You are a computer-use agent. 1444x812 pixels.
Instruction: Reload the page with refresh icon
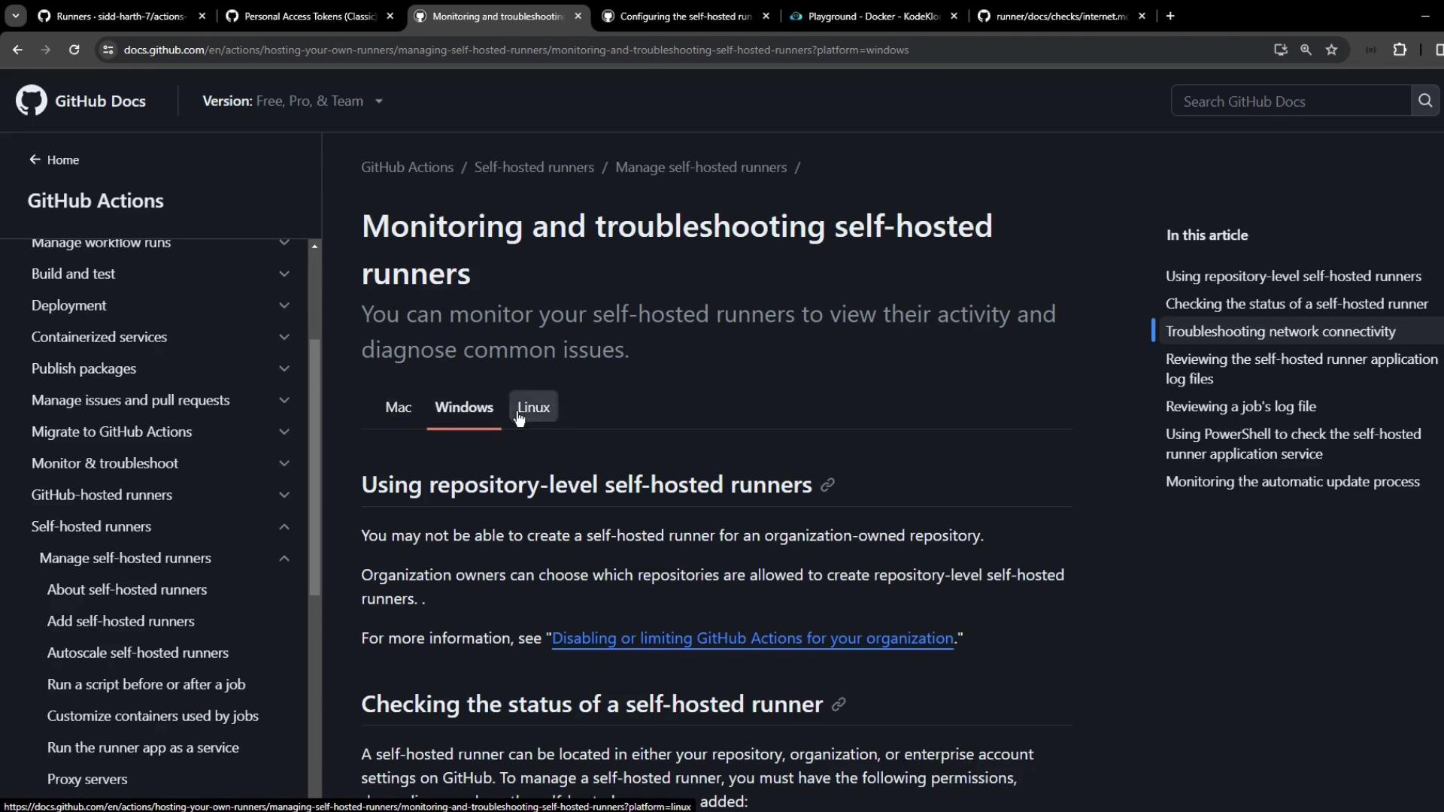(74, 50)
